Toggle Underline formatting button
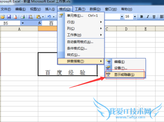The width and height of the screenshot is (164, 122). click(x=154, y=17)
